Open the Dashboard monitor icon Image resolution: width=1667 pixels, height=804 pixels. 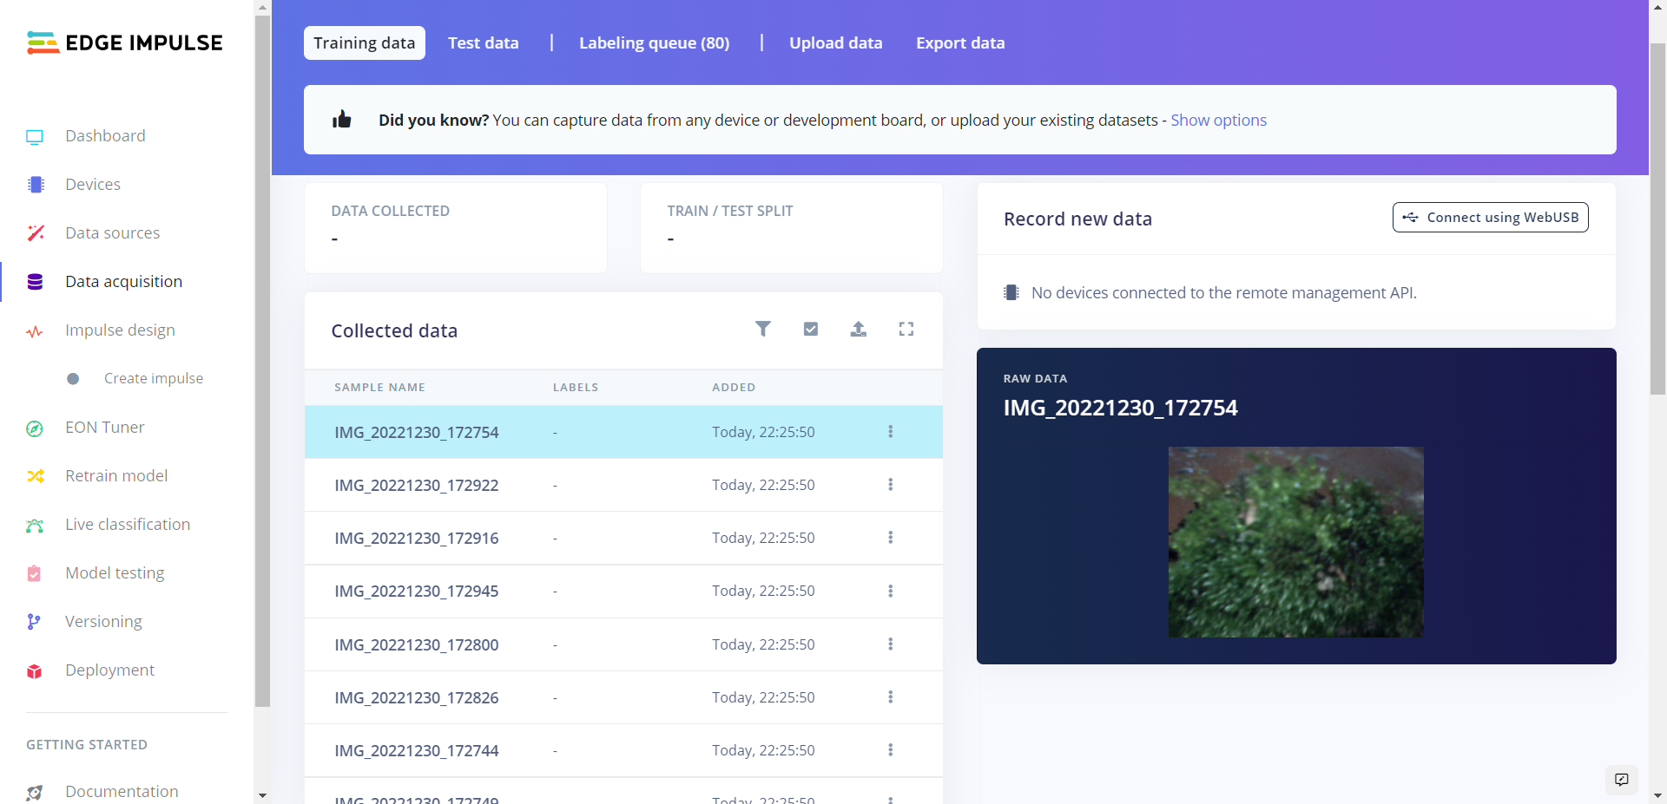tap(35, 136)
